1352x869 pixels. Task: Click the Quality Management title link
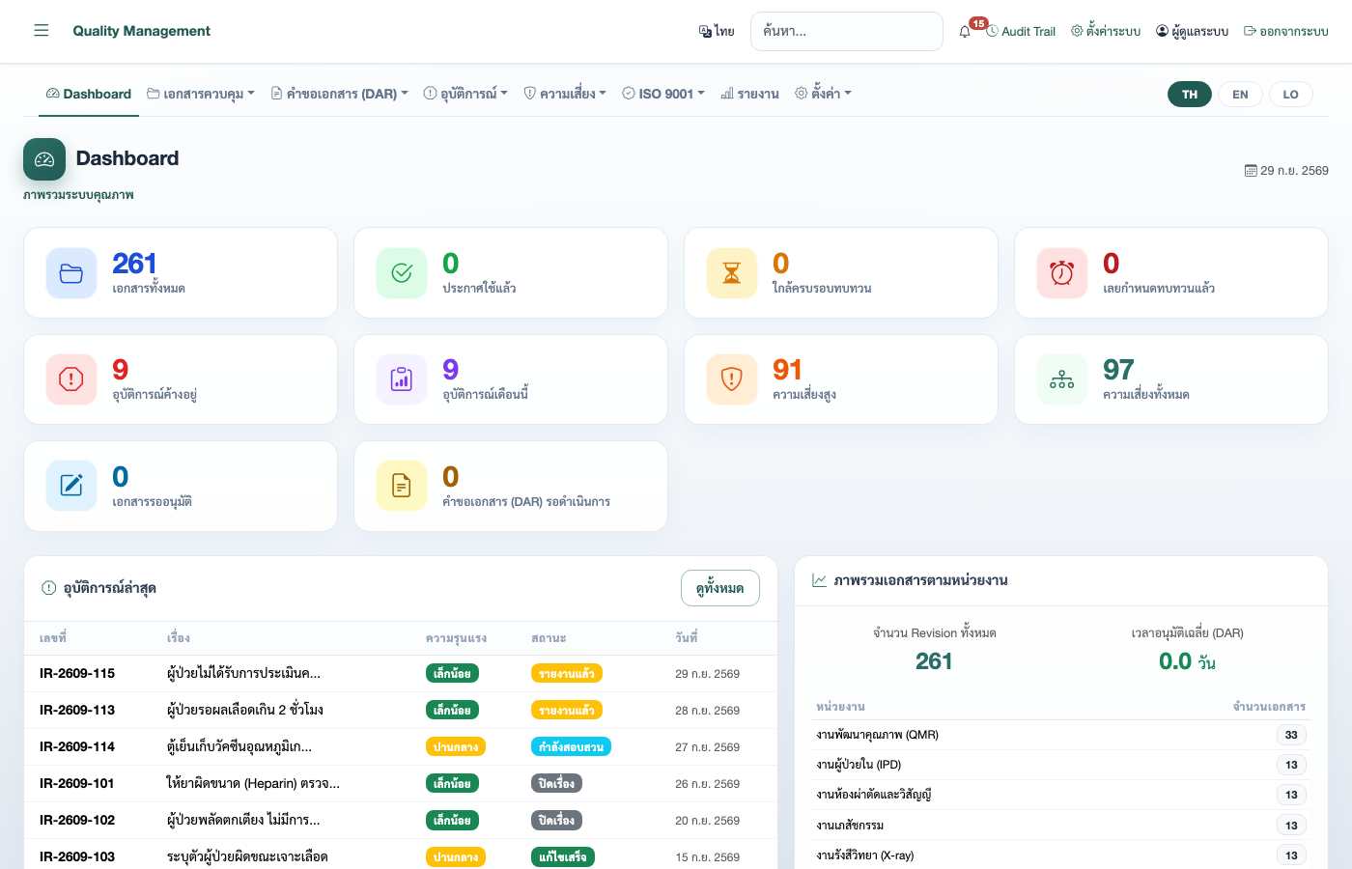click(x=142, y=31)
